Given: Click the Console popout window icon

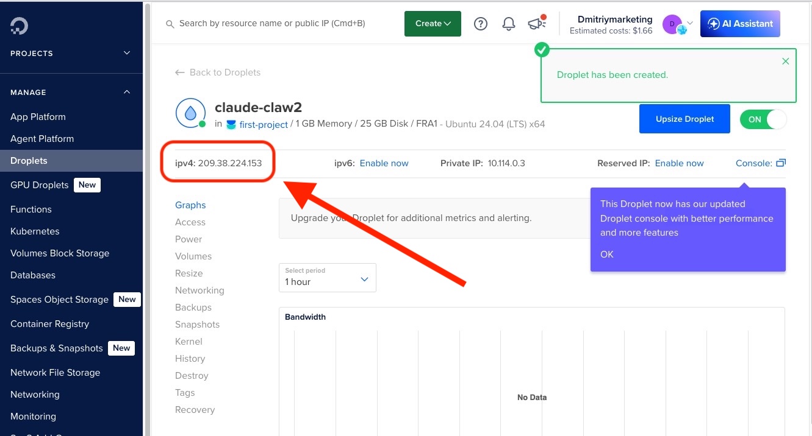Looking at the screenshot, I should click(x=781, y=163).
